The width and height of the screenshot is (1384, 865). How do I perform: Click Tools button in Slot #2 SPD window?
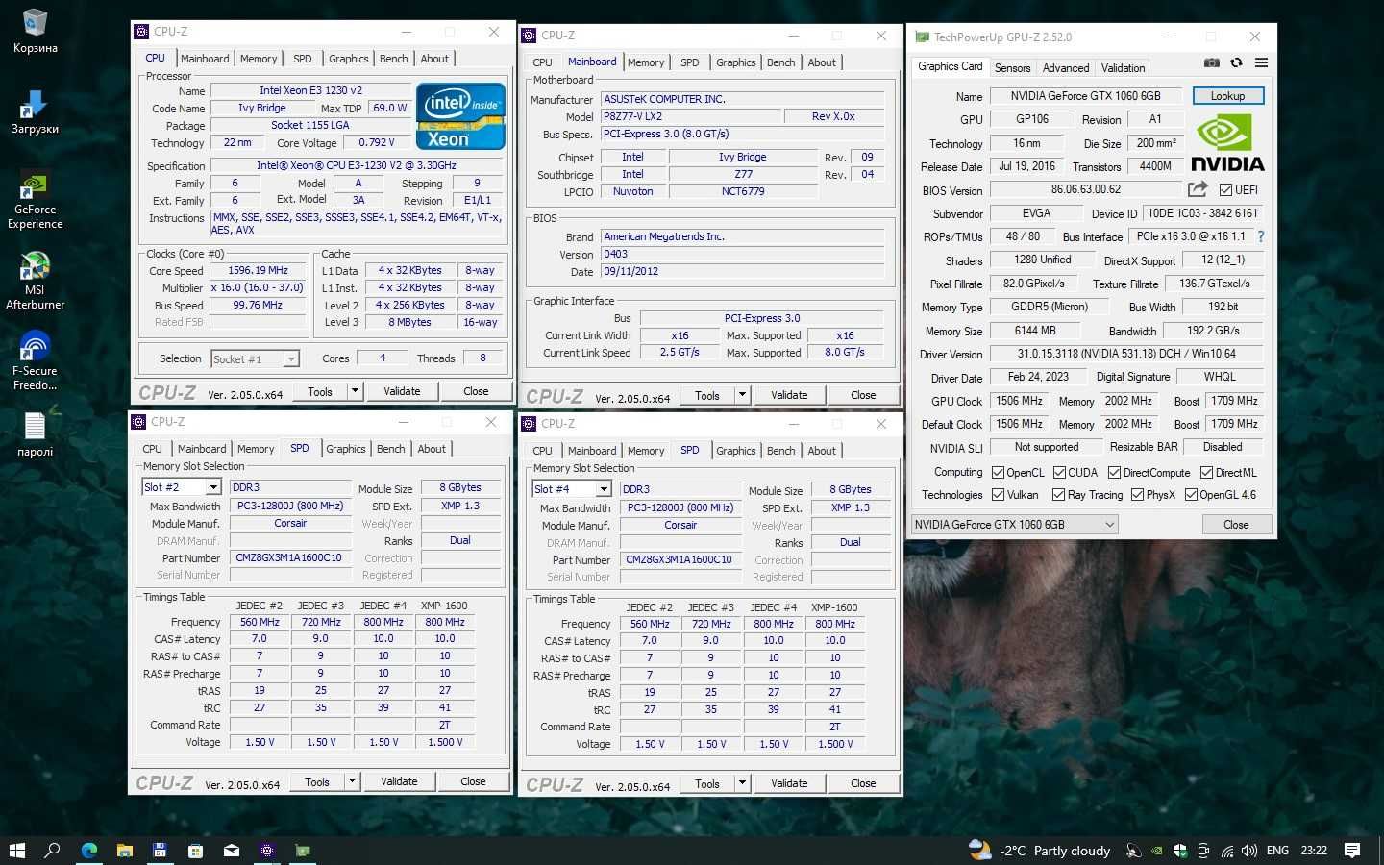coord(317,781)
